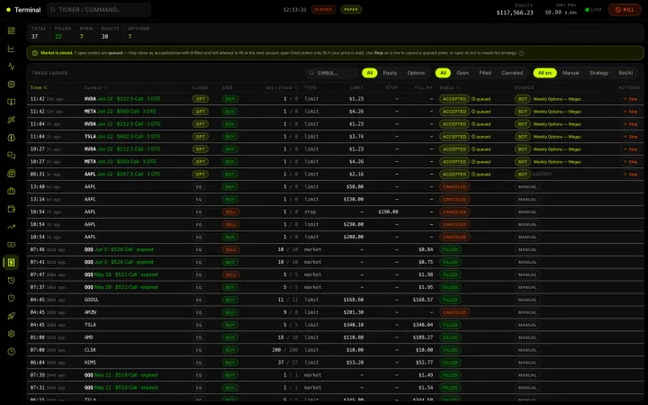Image resolution: width=648 pixels, height=405 pixels.
Task: Open the brain icon in sidebar
Action: [x=11, y=138]
